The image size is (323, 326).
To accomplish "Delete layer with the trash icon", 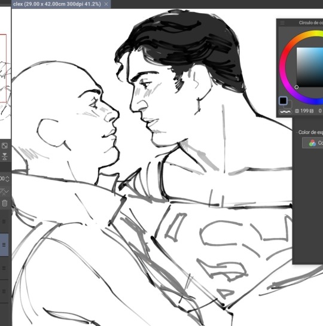I will tap(5, 203).
